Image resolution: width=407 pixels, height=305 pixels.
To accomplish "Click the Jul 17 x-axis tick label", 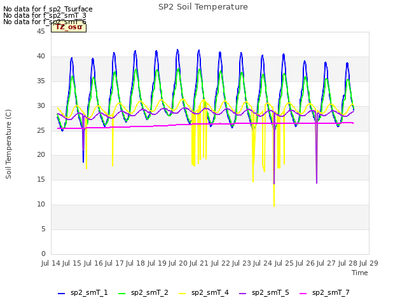I will [x=114, y=263].
